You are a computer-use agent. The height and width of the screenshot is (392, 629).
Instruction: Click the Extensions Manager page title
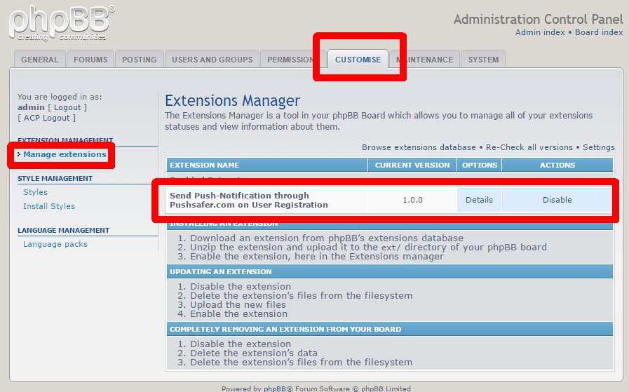pos(232,100)
